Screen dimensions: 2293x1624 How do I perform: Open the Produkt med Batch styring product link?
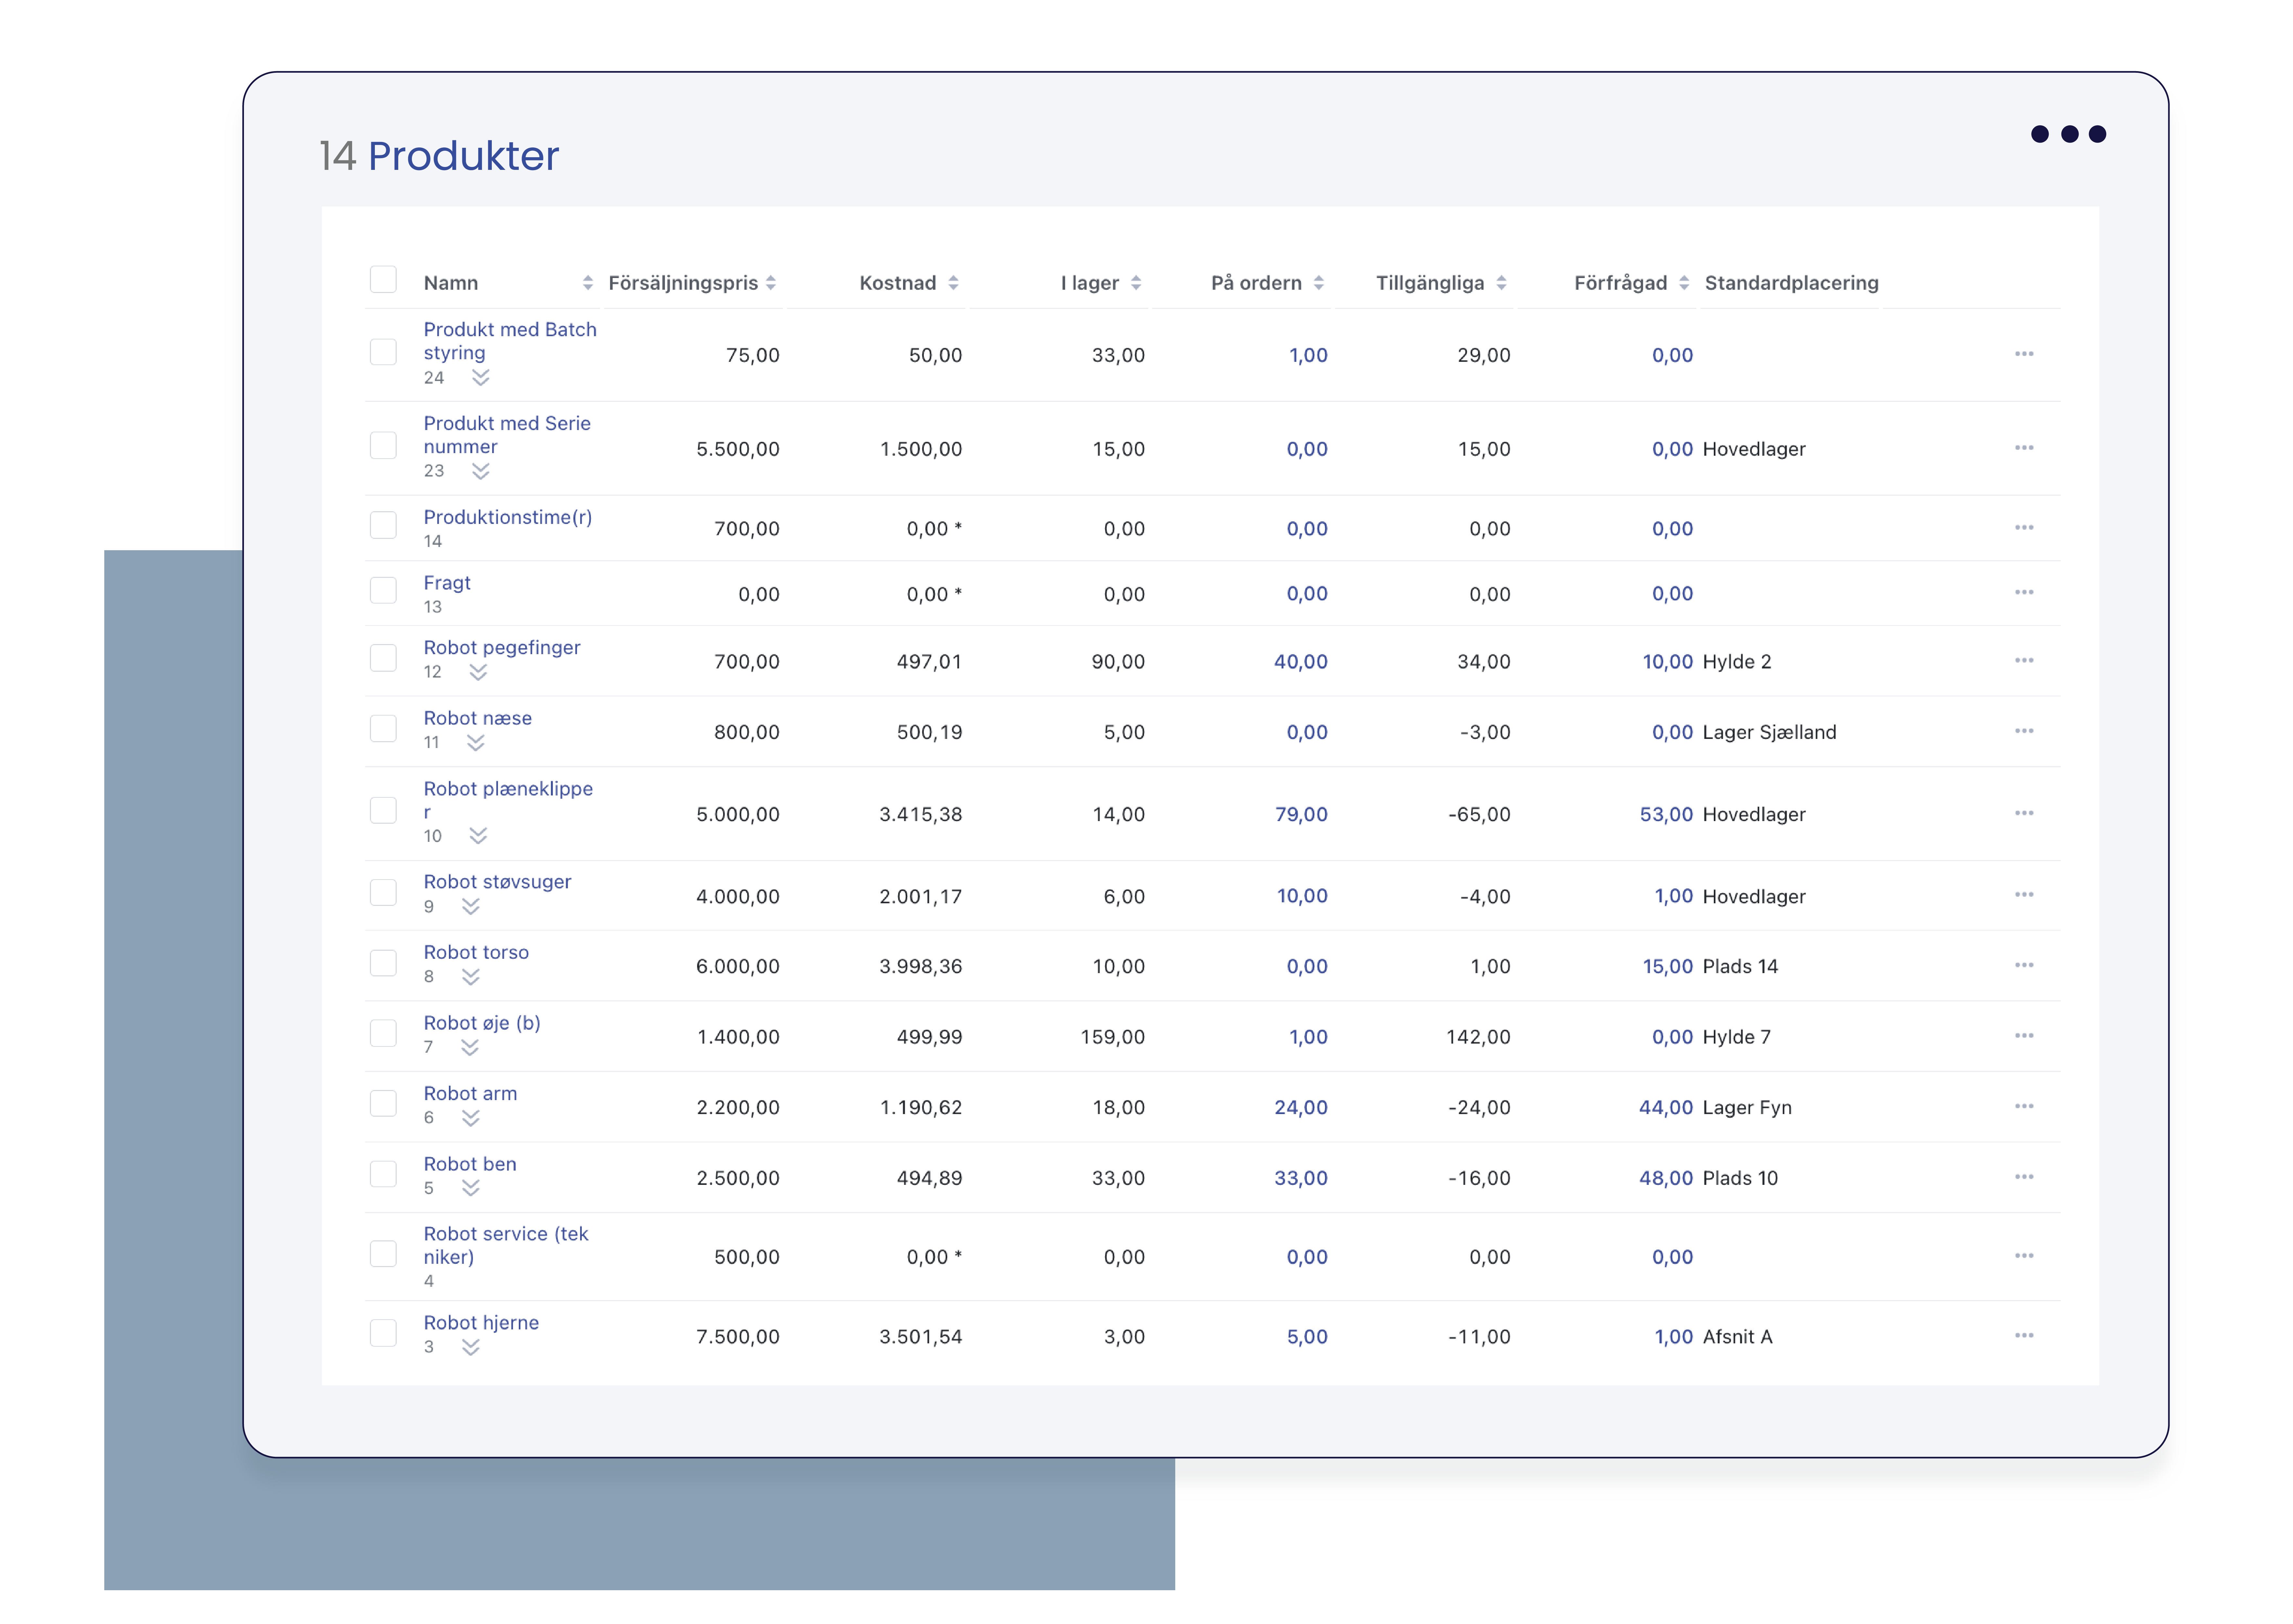click(x=510, y=341)
